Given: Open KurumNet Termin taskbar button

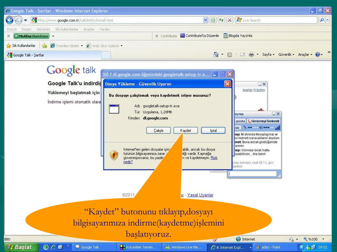Looking at the screenshot, I should 139,247.
